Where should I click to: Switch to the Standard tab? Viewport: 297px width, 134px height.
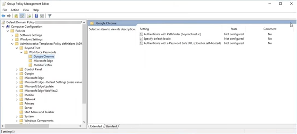pos(111,126)
